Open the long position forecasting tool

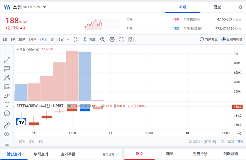tap(7, 87)
